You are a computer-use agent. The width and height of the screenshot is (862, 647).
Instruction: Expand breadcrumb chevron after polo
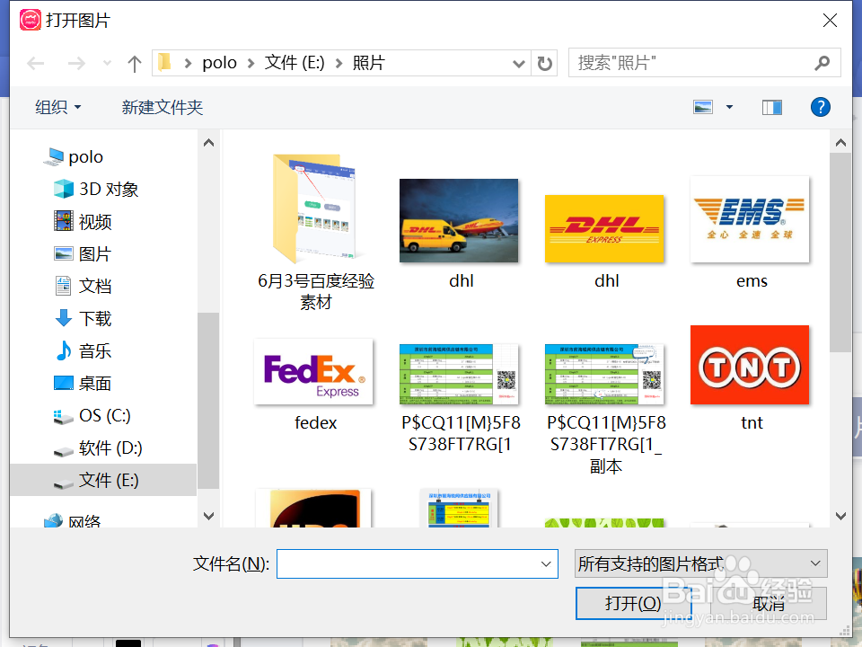[251, 63]
